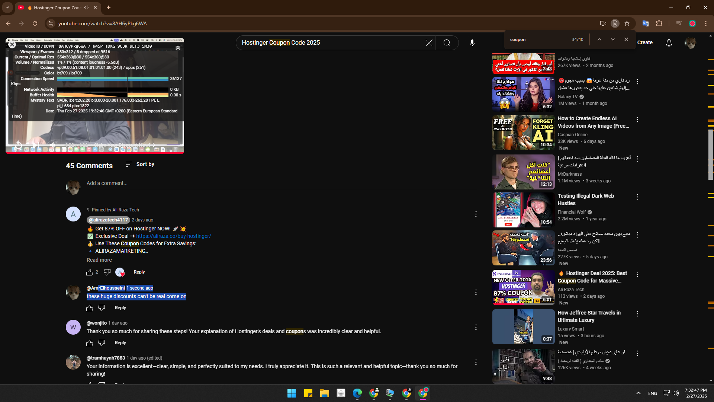Go back with Chrome's back arrow
714x402 pixels.
[x=8, y=23]
